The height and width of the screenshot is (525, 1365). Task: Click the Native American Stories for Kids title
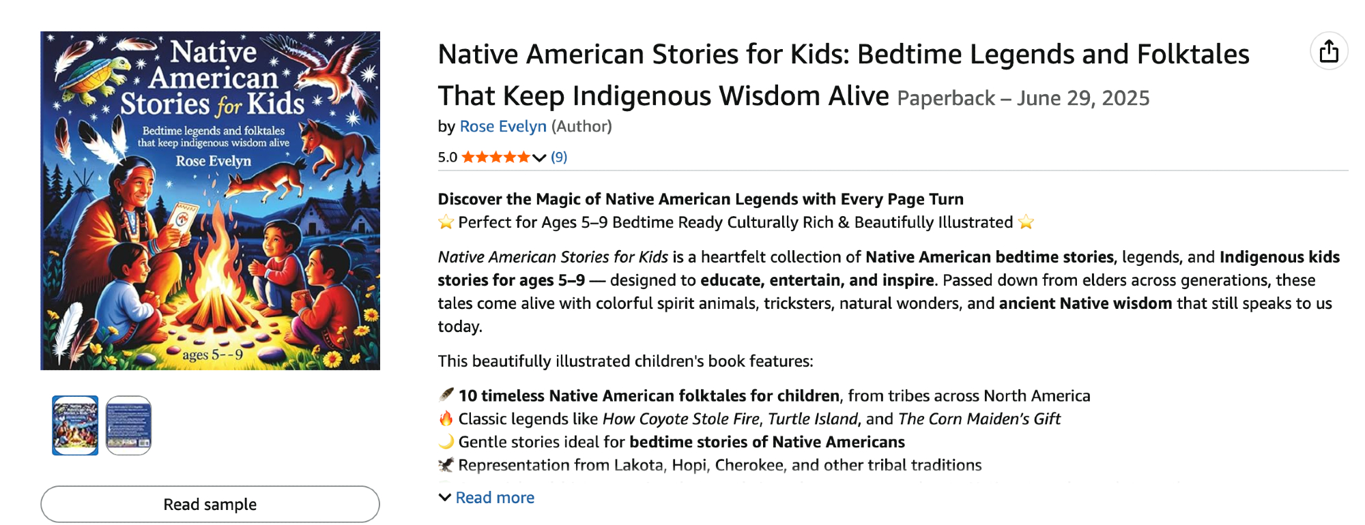[843, 55]
